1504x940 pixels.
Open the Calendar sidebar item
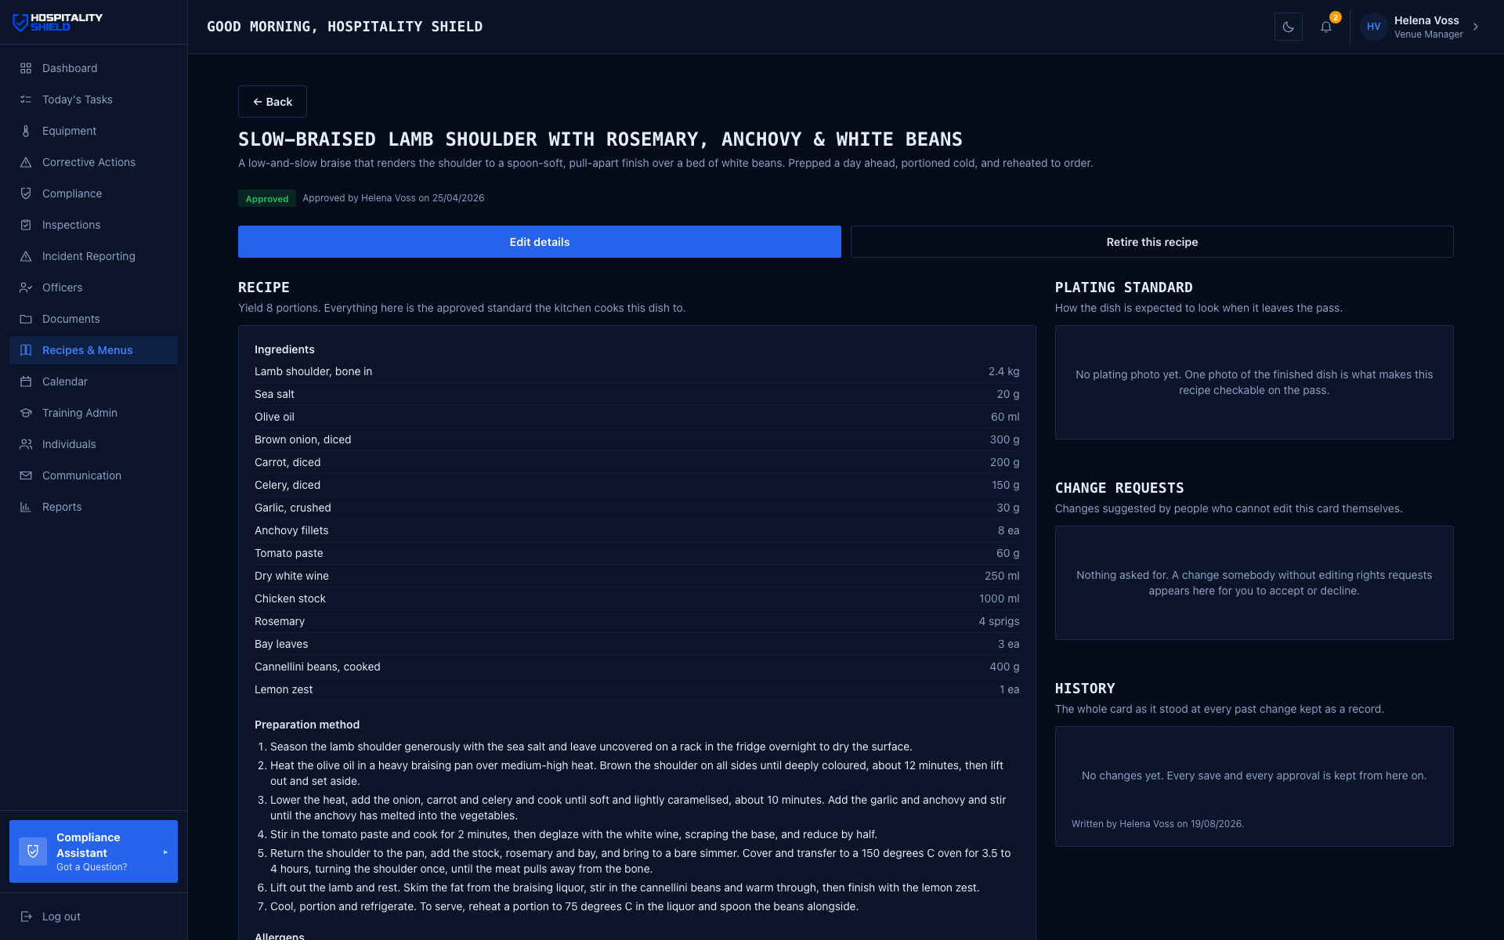pos(93,381)
